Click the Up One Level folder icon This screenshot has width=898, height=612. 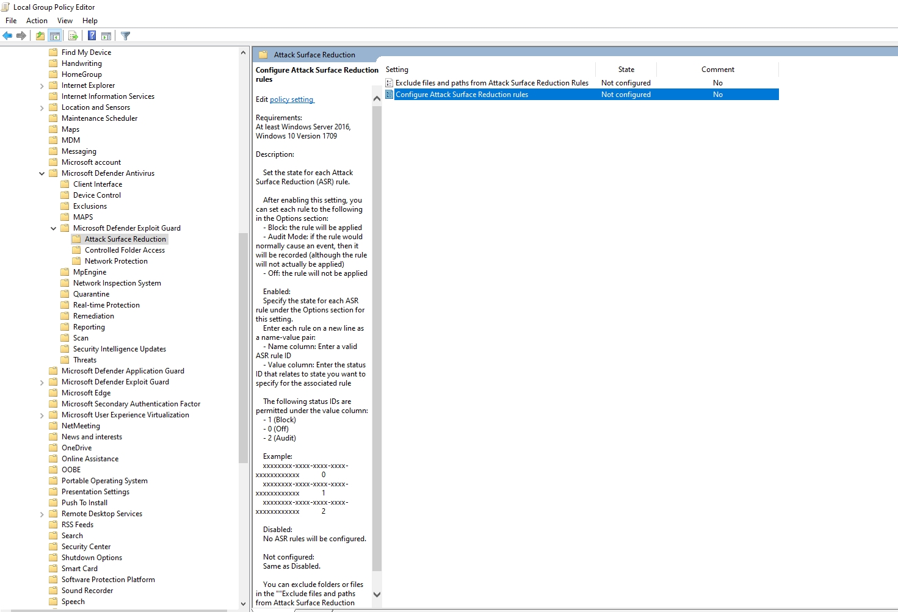click(x=40, y=36)
